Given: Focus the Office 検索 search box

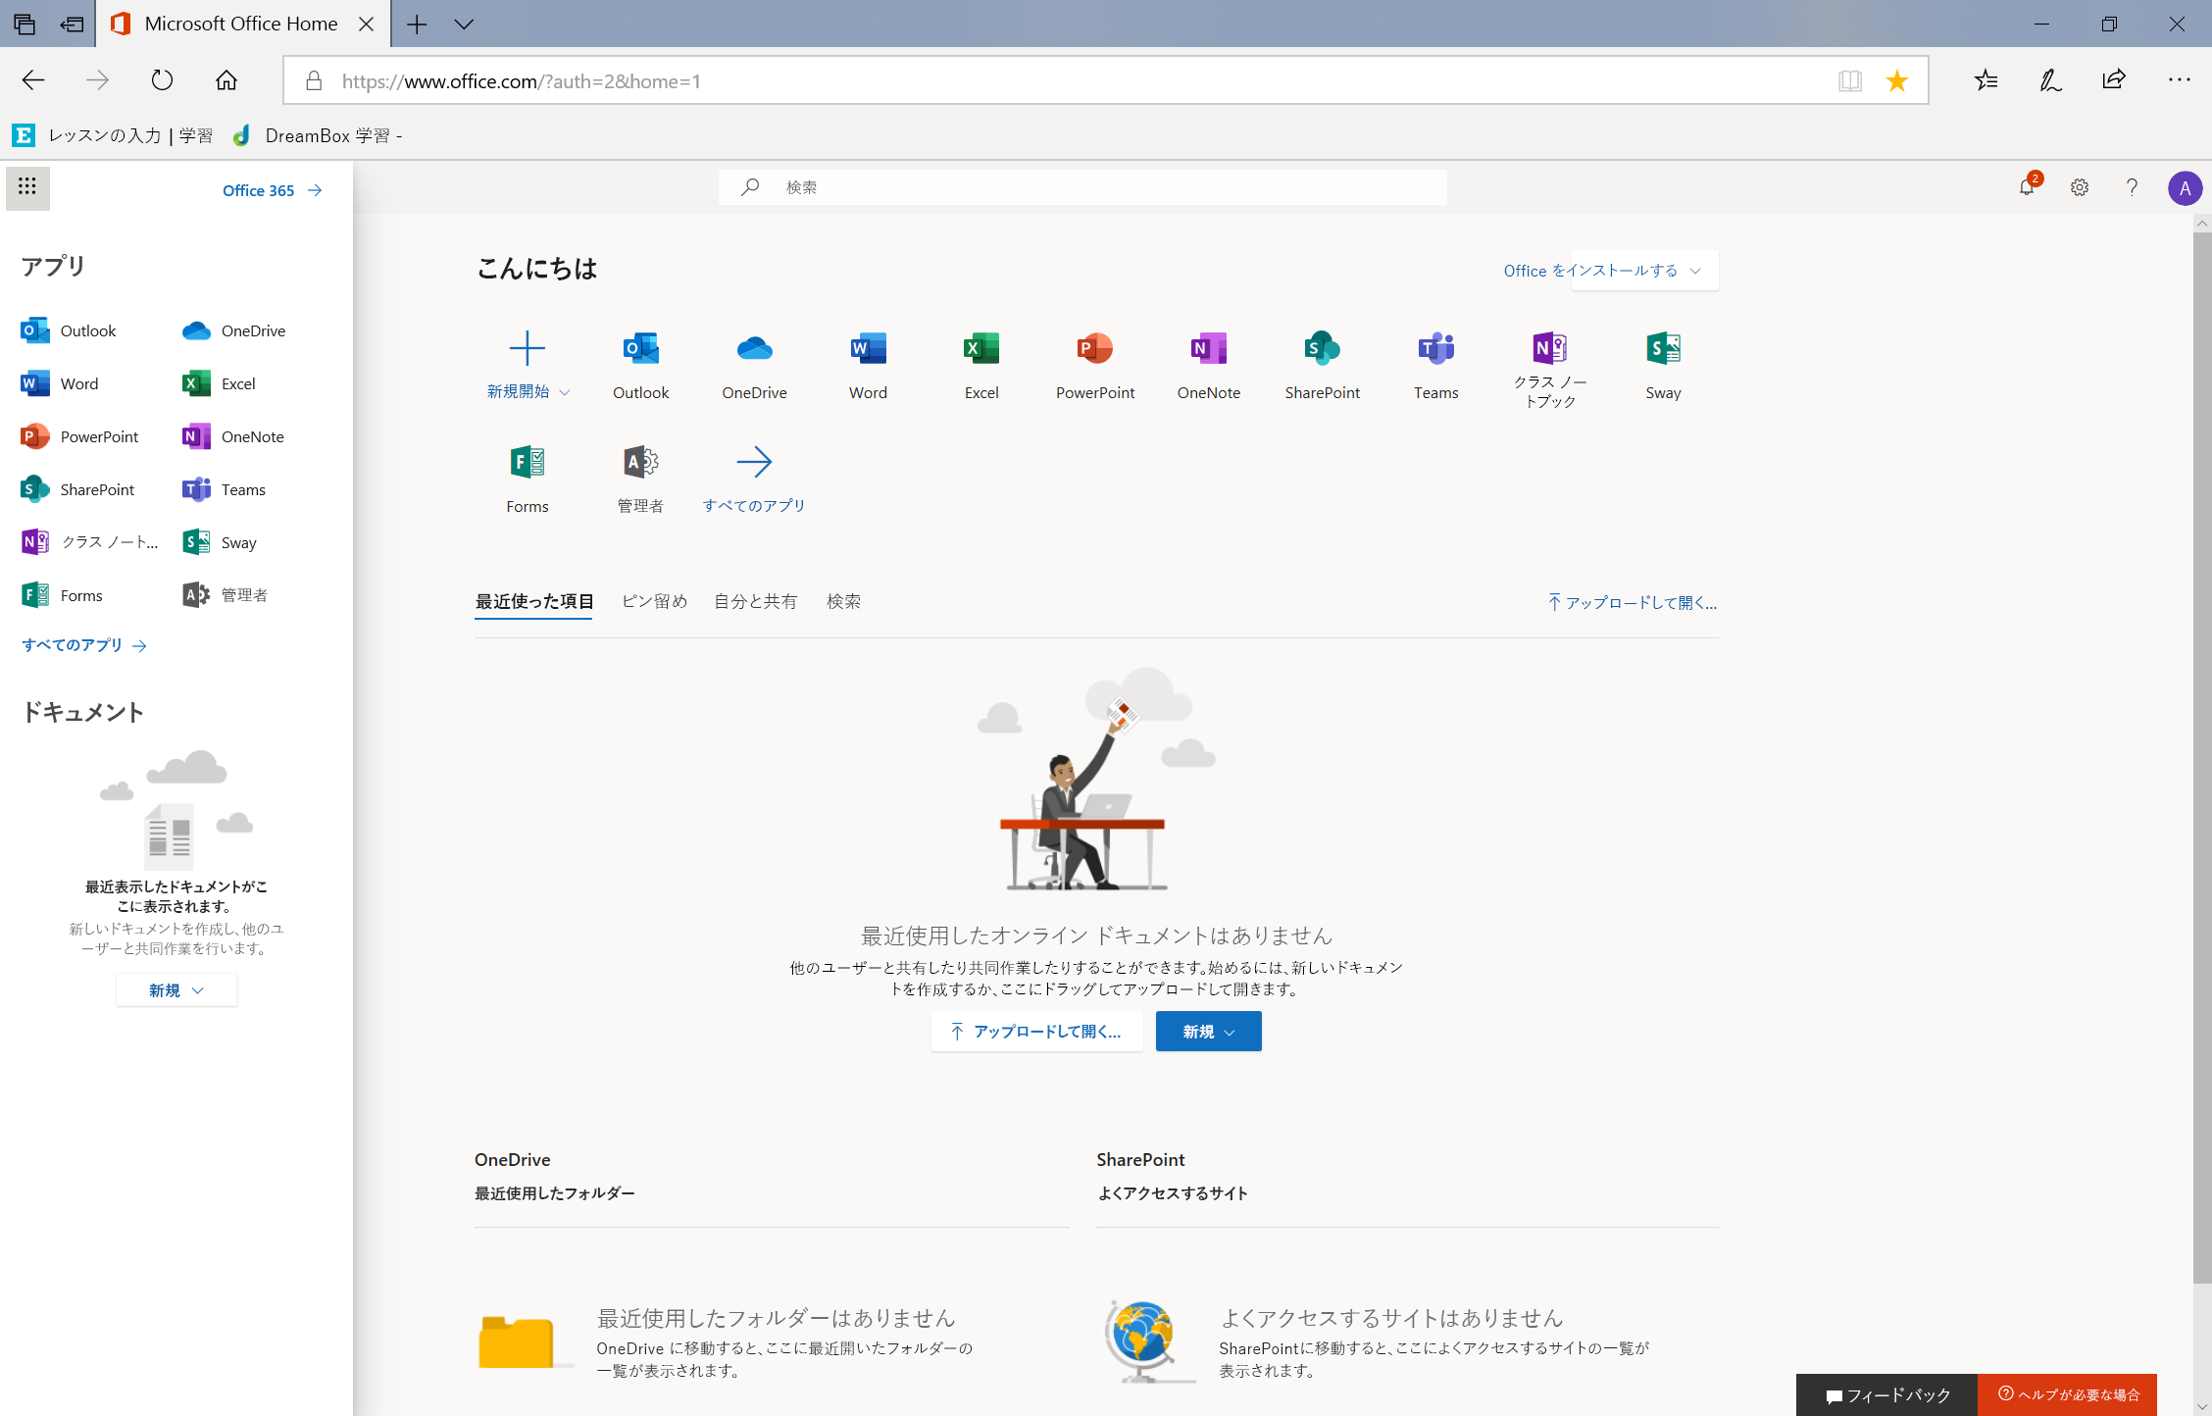Looking at the screenshot, I should pos(1082,187).
